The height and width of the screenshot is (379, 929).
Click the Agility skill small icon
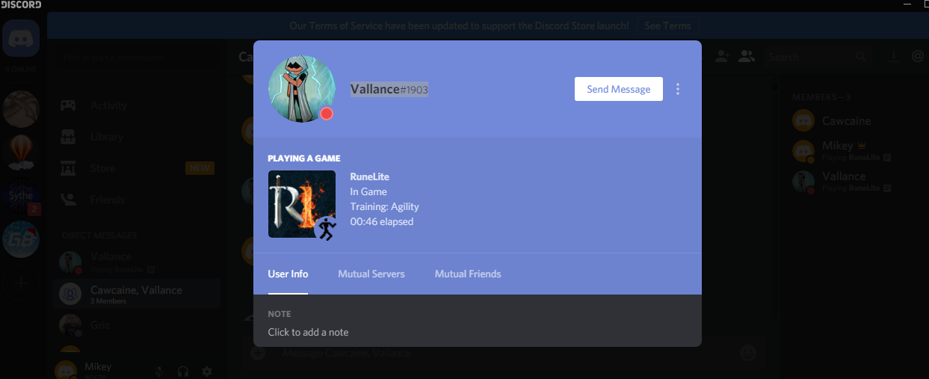tap(325, 229)
